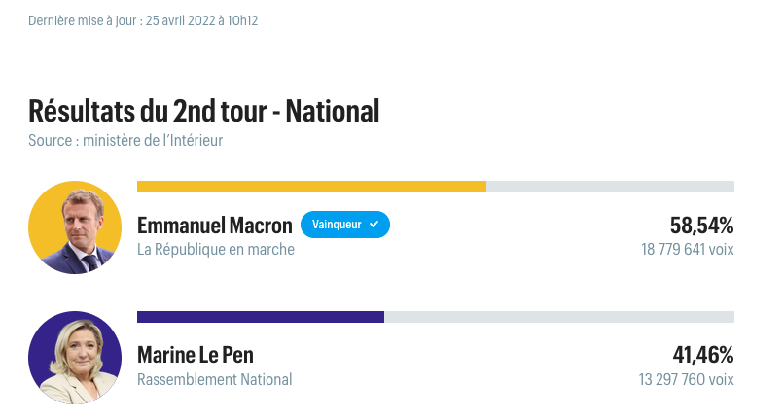Click the 18 779 641 voix count

click(x=688, y=249)
